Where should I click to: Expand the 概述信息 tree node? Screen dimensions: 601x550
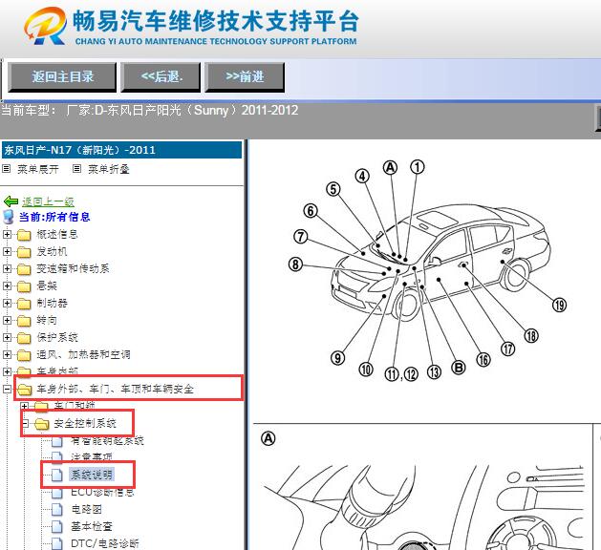pos(7,234)
